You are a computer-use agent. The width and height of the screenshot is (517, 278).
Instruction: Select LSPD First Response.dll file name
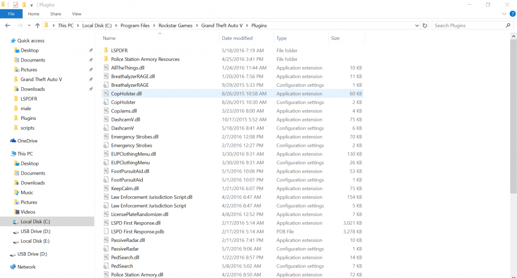(x=136, y=223)
